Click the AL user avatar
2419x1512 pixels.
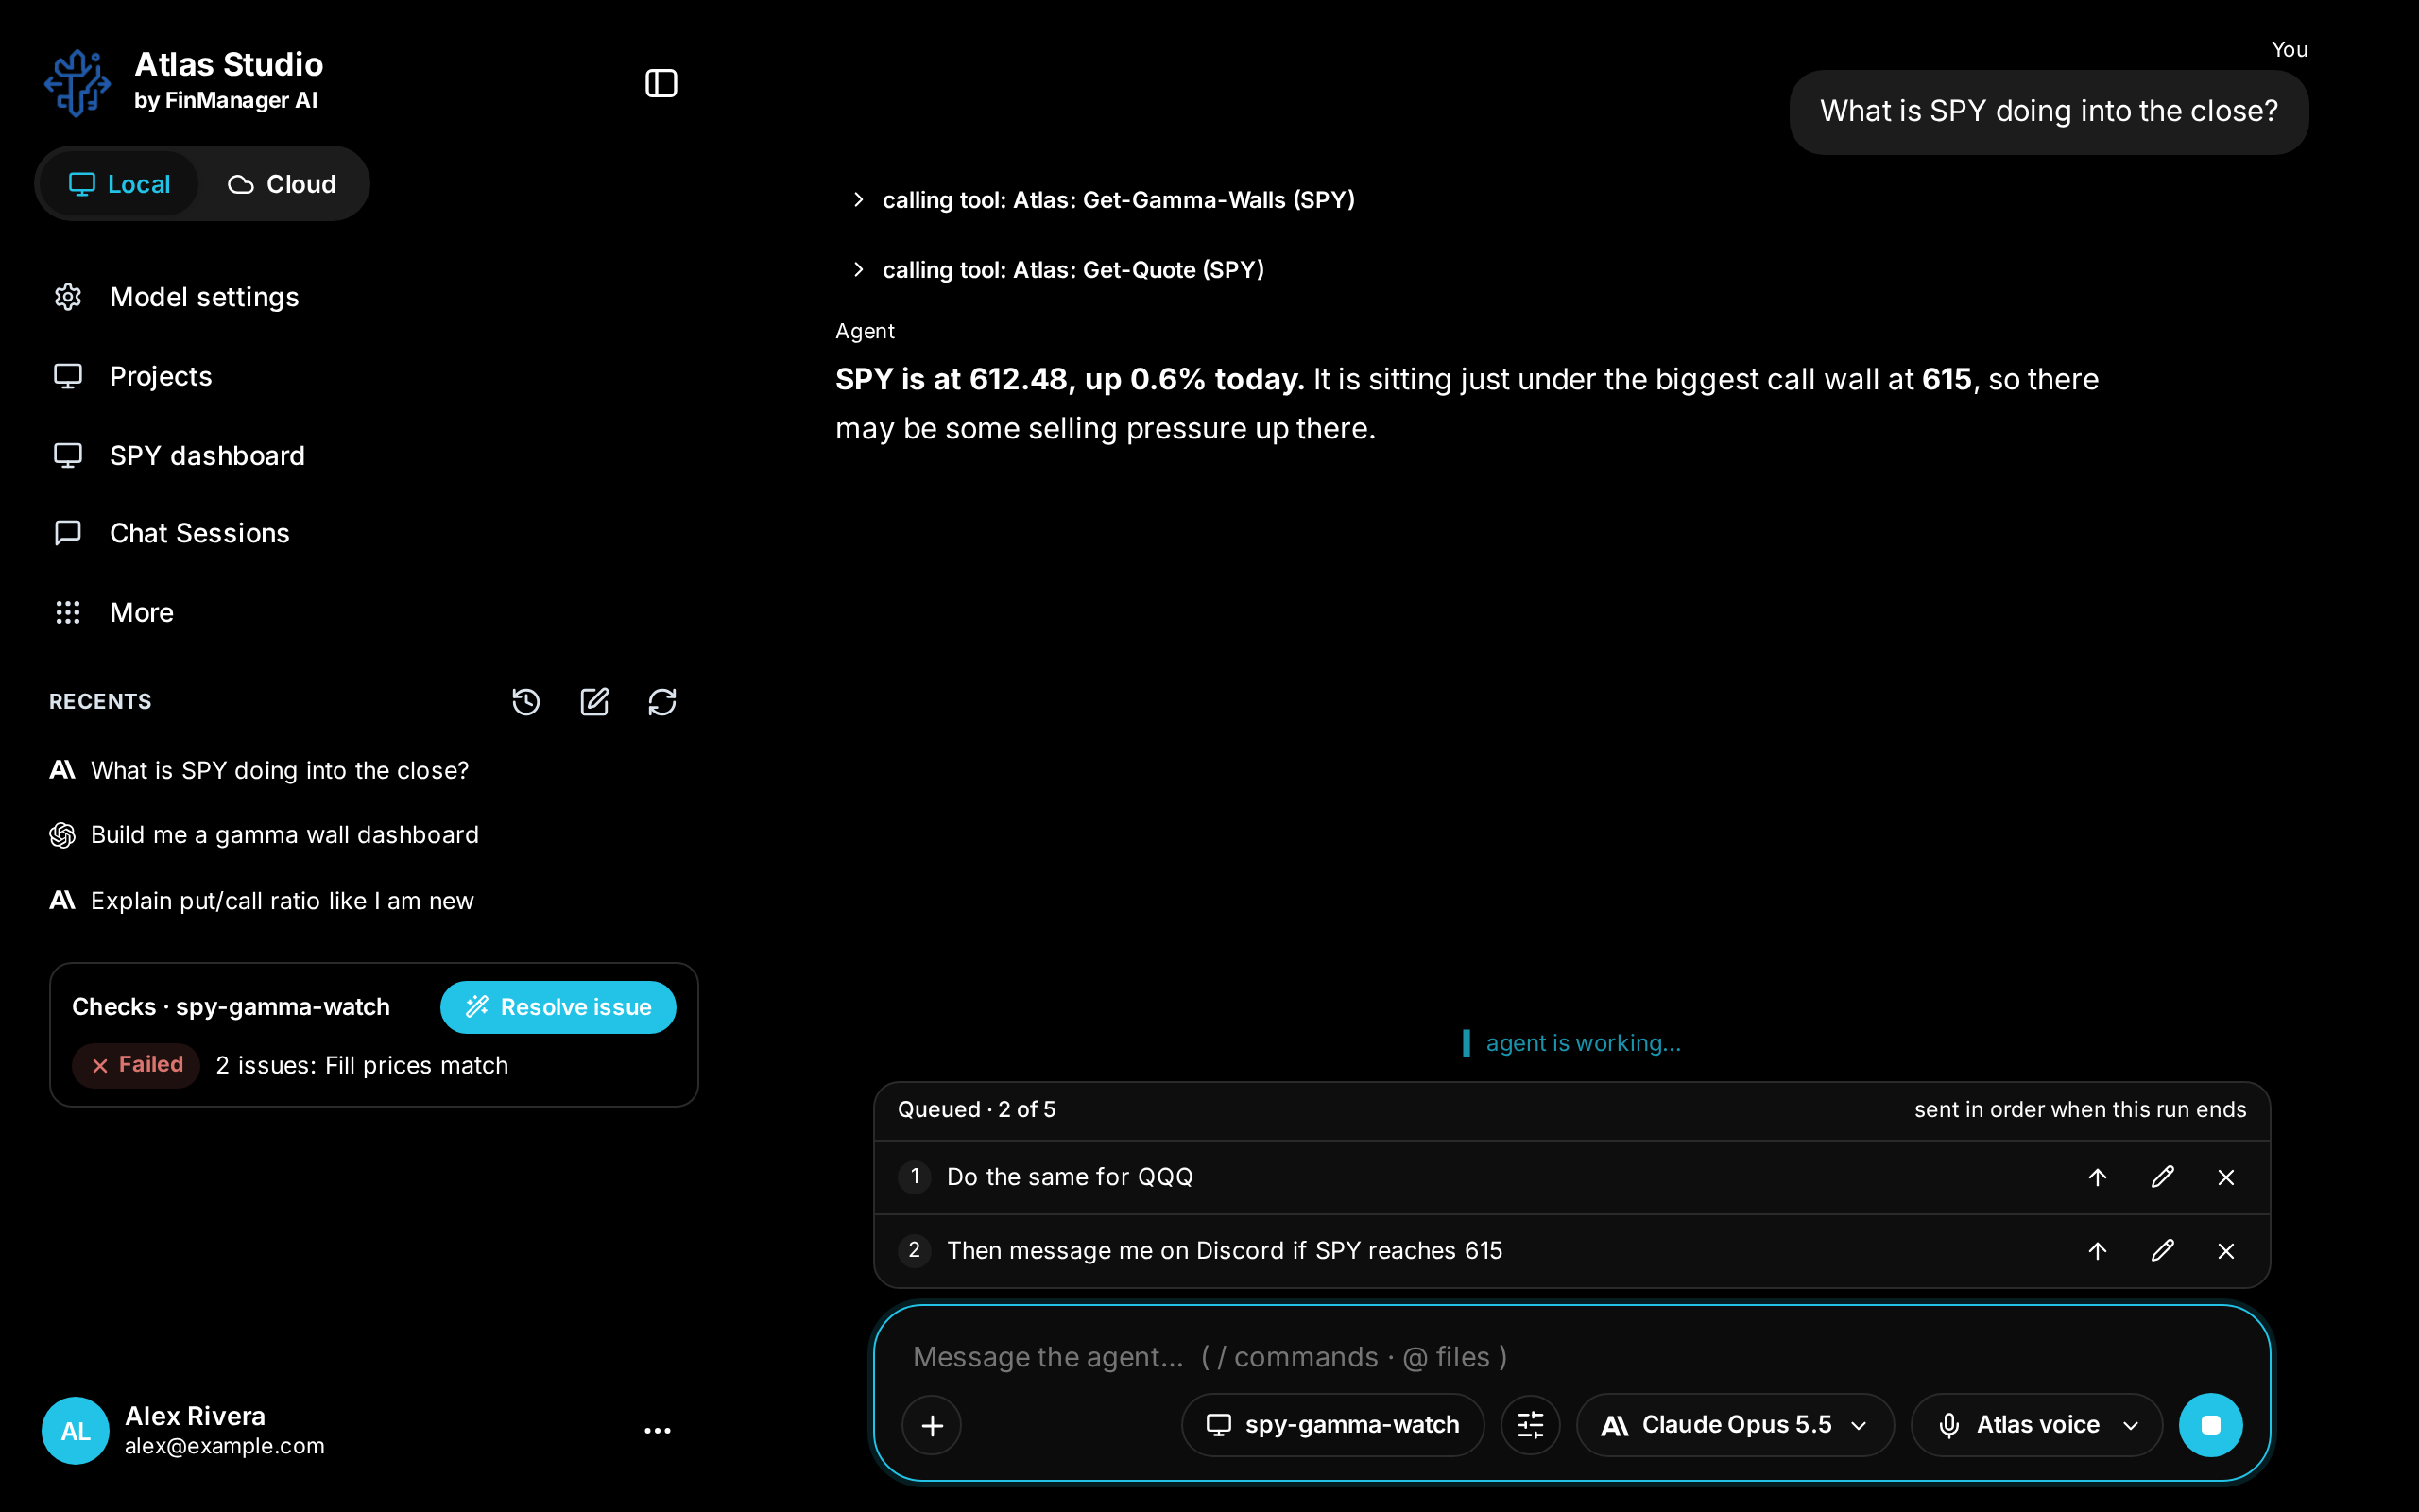point(75,1431)
